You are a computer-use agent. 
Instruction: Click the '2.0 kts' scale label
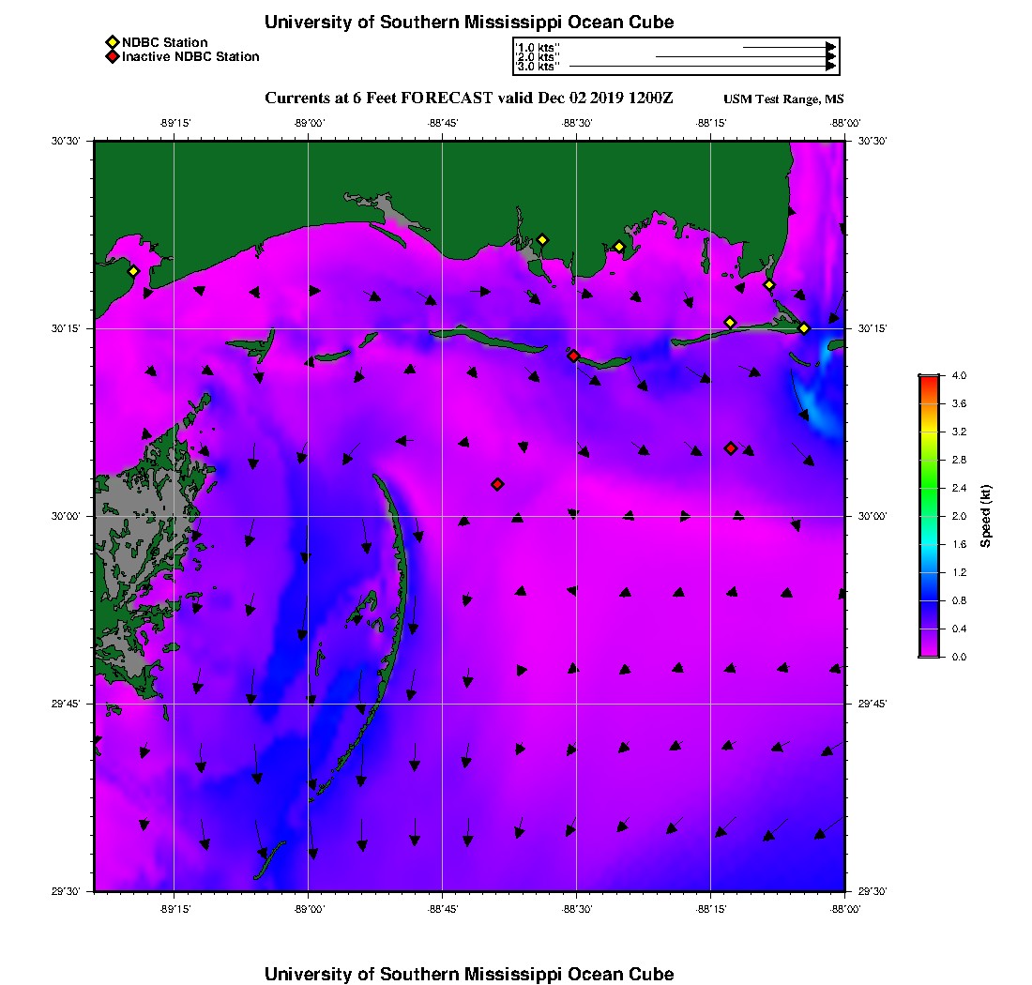tap(537, 57)
